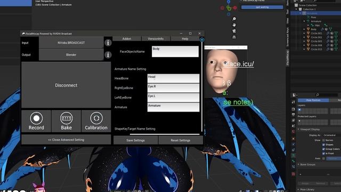Open Render properties tab icon
The image size is (341, 192).
(x=294, y=109)
